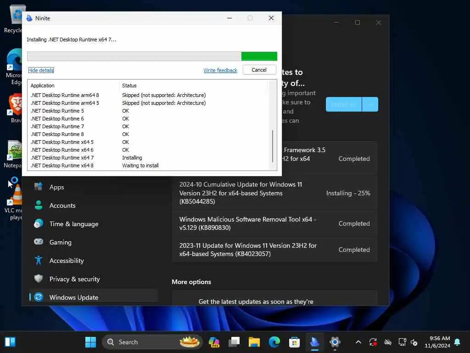This screenshot has height=353, width=470.
Task: Click Hide details link in Ninite
Action: click(x=41, y=70)
